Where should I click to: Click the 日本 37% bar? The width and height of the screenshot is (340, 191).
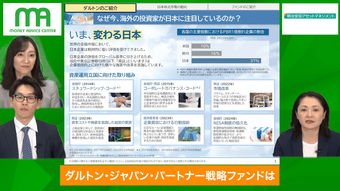pyautogui.click(x=226, y=61)
